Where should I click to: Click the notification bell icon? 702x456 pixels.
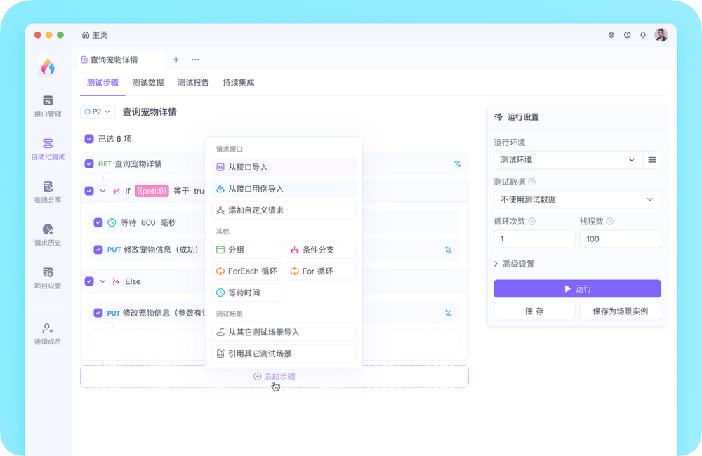point(642,34)
